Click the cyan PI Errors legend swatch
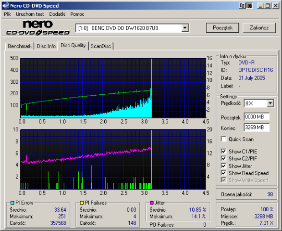The width and height of the screenshot is (282, 231). pos(12,203)
